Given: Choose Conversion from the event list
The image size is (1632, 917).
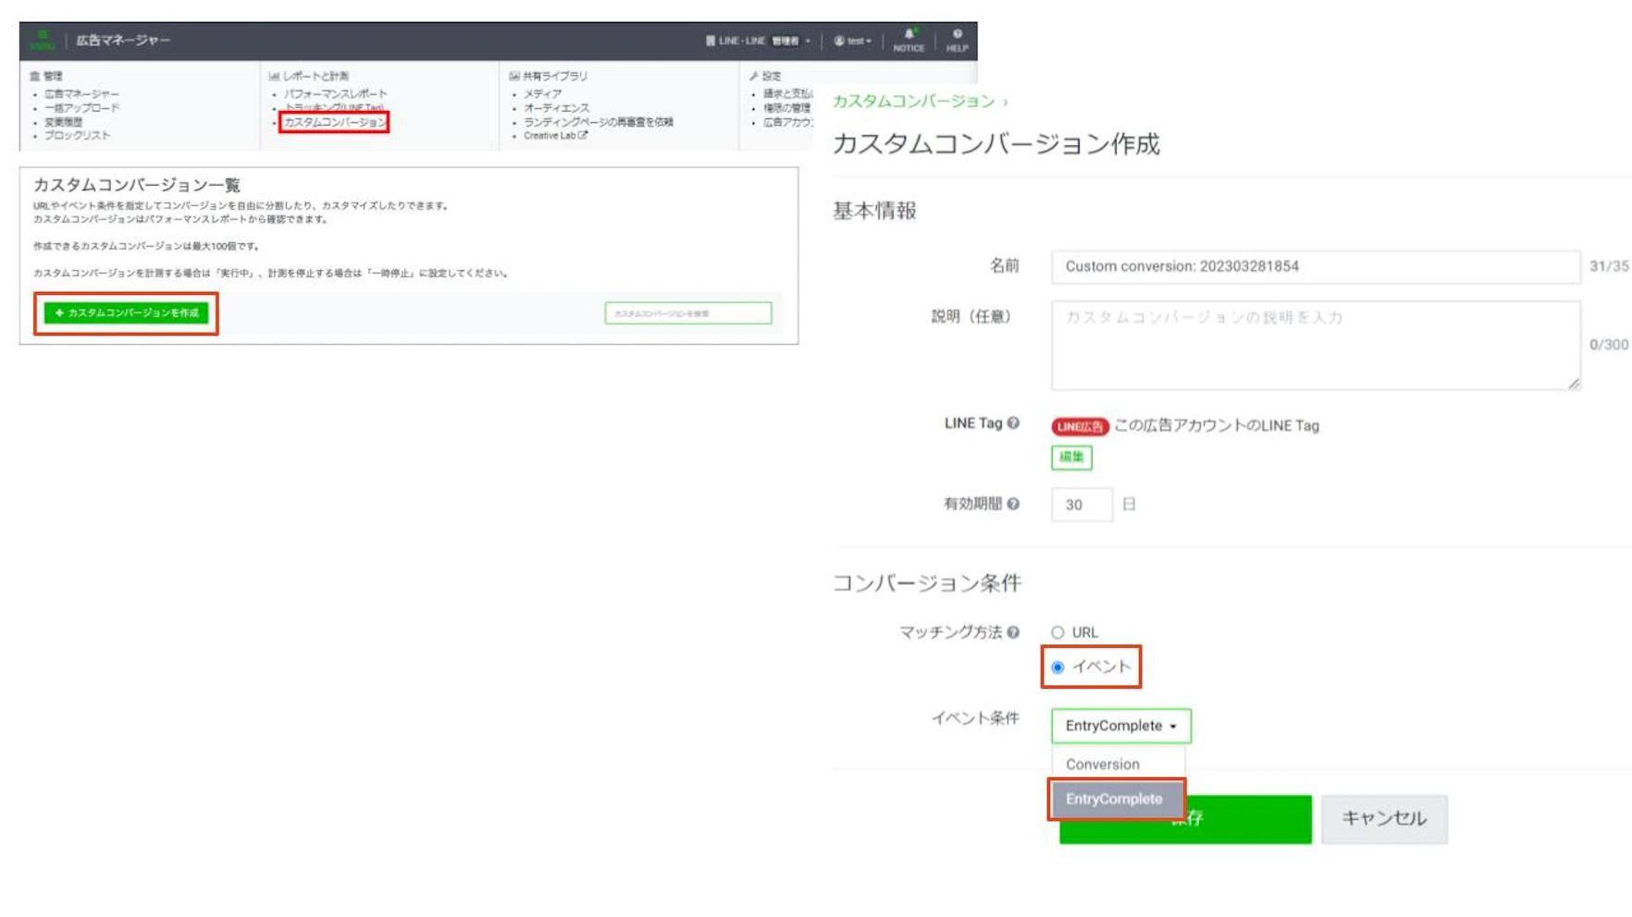Looking at the screenshot, I should click(1117, 764).
